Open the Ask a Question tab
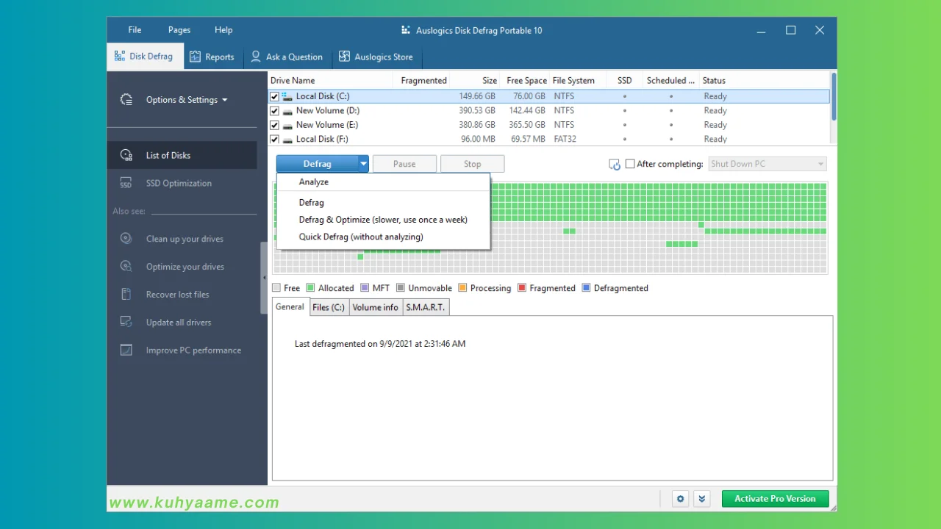Viewport: 941px width, 529px height. point(287,57)
